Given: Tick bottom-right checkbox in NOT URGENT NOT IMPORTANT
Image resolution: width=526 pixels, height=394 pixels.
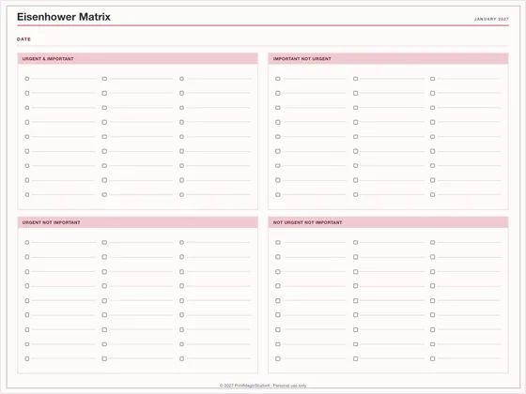Looking at the screenshot, I should (433, 358).
